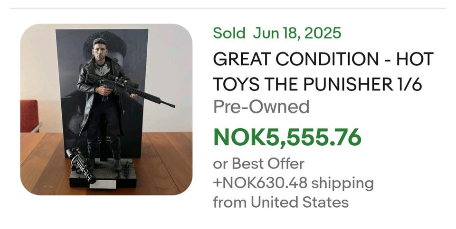Click the red chair in photo background
Screen dimensions: 456x229
tap(29, 115)
